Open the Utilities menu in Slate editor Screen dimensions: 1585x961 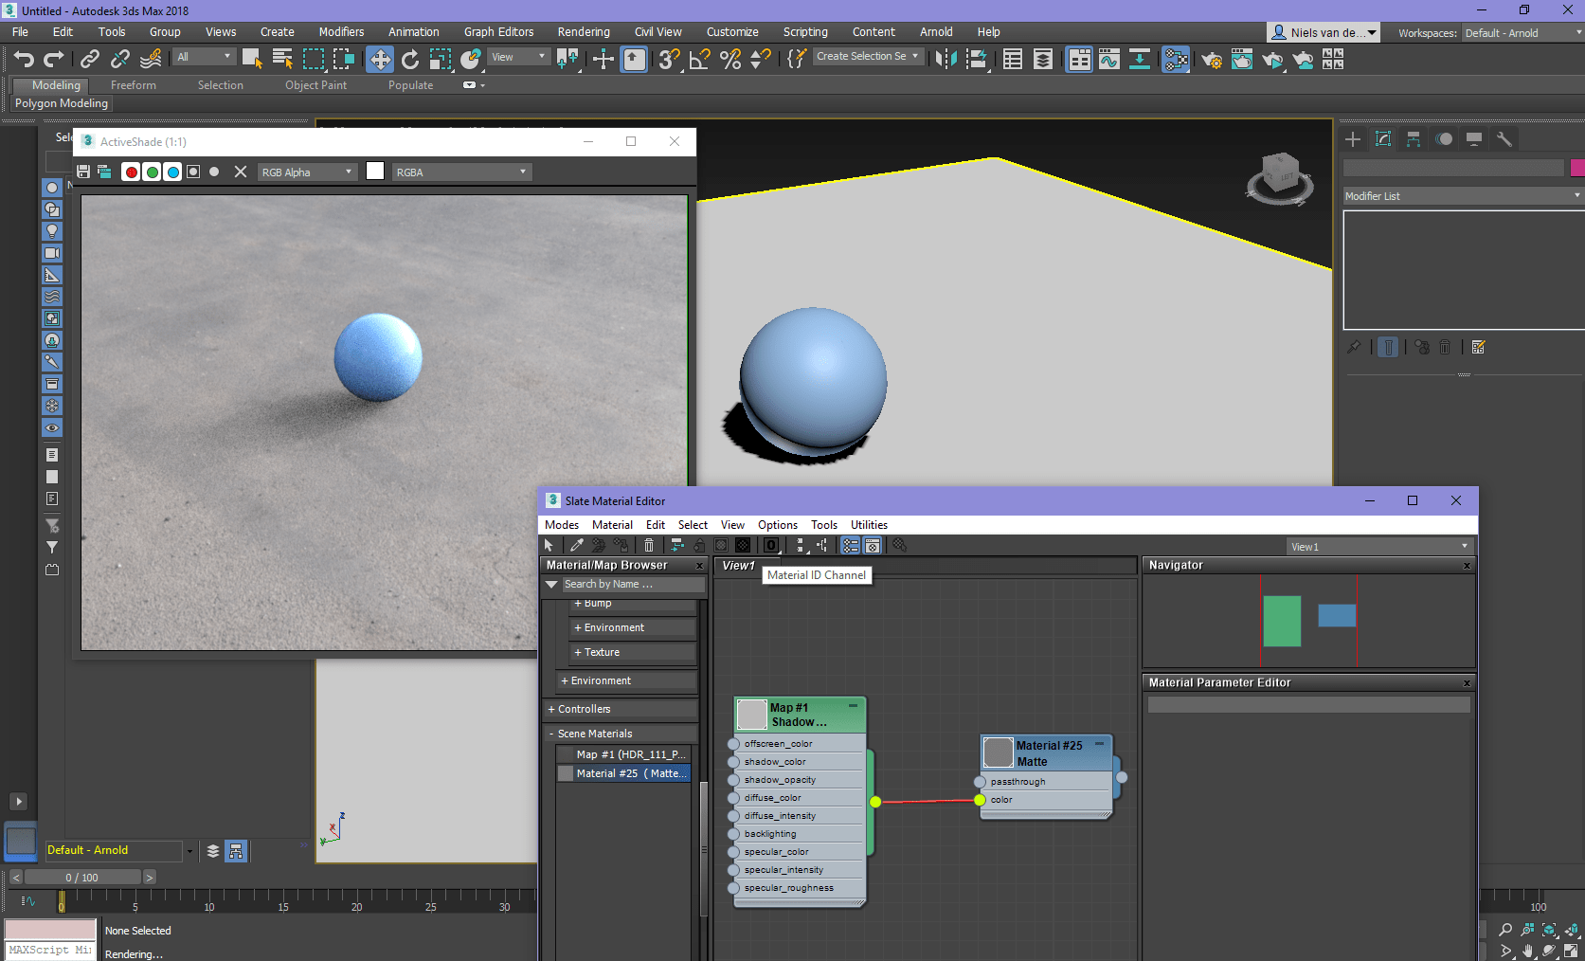click(x=869, y=524)
